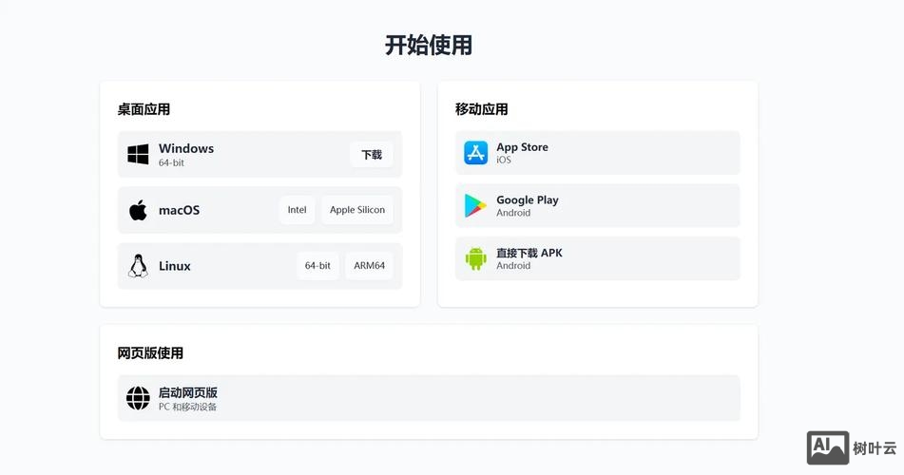Screen dimensions: 904x475
Task: Click the Linux penguin icon
Action: 138,266
